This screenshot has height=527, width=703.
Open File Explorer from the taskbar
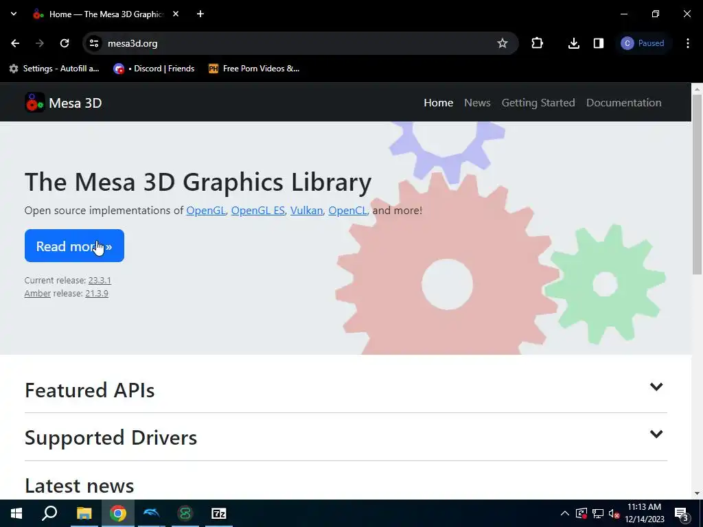[84, 513]
